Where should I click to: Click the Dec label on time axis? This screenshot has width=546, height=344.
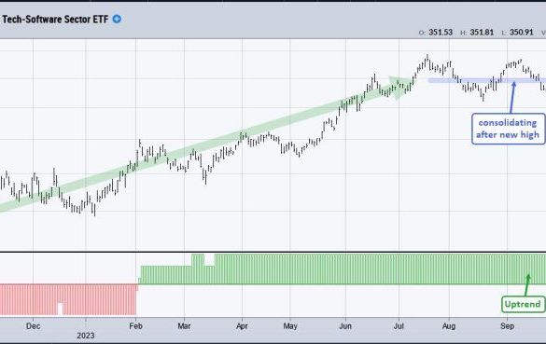[33, 326]
